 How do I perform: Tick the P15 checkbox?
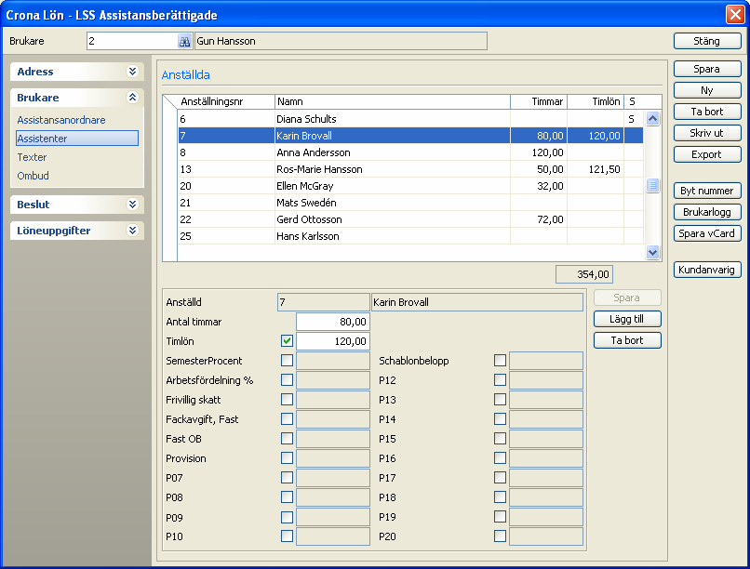click(500, 439)
